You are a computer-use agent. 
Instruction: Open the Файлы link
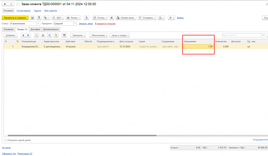[x=180, y=18]
